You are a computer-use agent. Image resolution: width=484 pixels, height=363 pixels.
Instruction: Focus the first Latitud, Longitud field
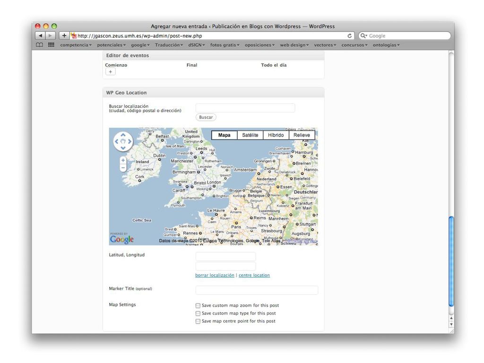225,257
